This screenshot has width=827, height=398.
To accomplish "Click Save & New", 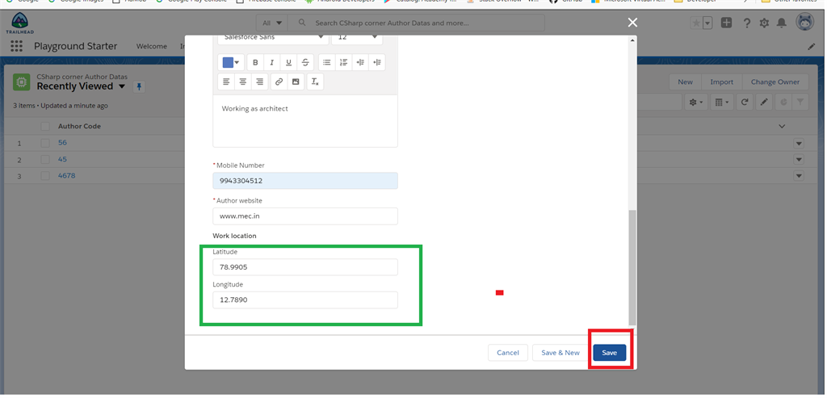I will coord(560,353).
